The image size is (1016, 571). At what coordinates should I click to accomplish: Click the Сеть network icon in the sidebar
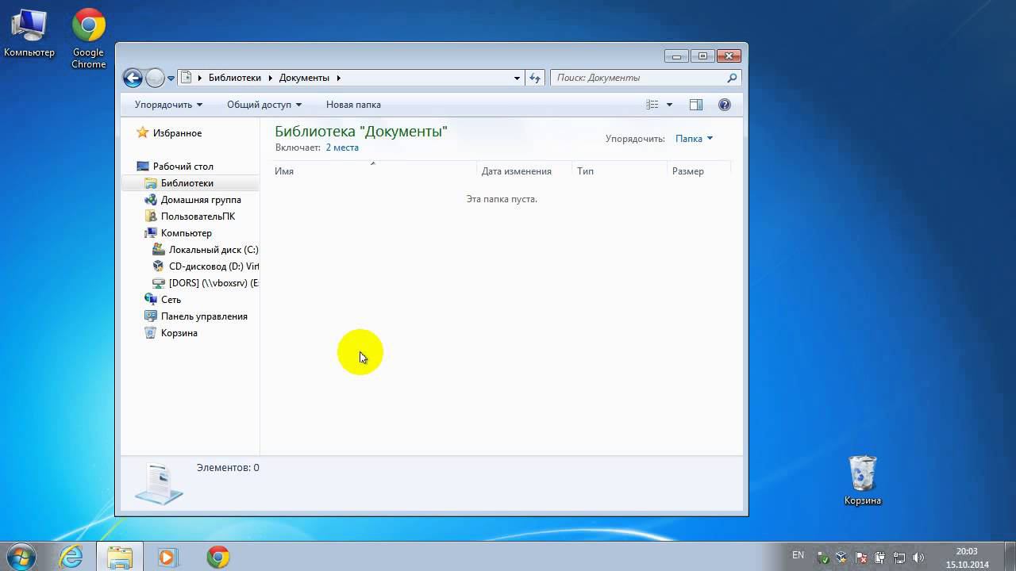(x=151, y=300)
